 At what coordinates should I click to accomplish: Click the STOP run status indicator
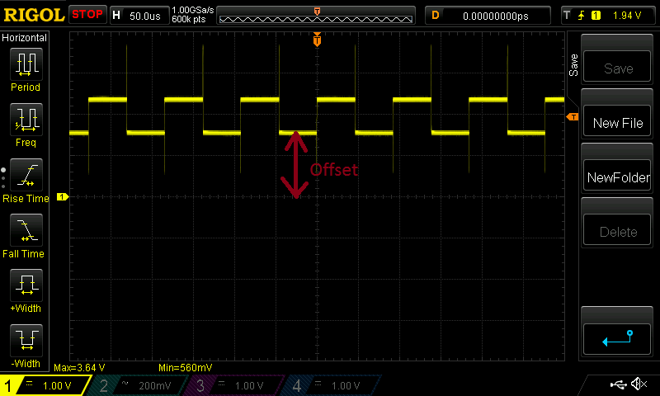pyautogui.click(x=87, y=15)
